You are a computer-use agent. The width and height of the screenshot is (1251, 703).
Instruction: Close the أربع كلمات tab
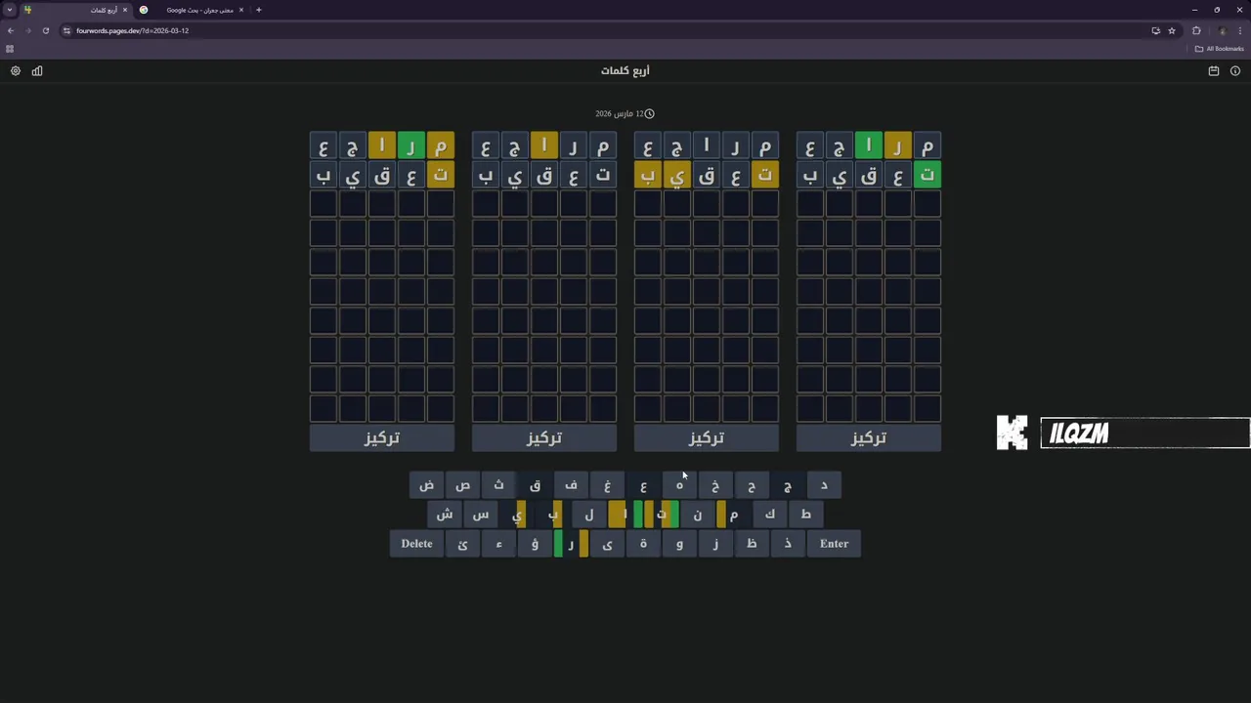(x=124, y=10)
